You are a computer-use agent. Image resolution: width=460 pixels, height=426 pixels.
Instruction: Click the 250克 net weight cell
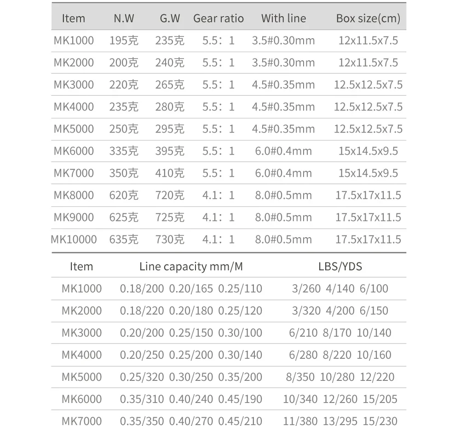coord(124,129)
